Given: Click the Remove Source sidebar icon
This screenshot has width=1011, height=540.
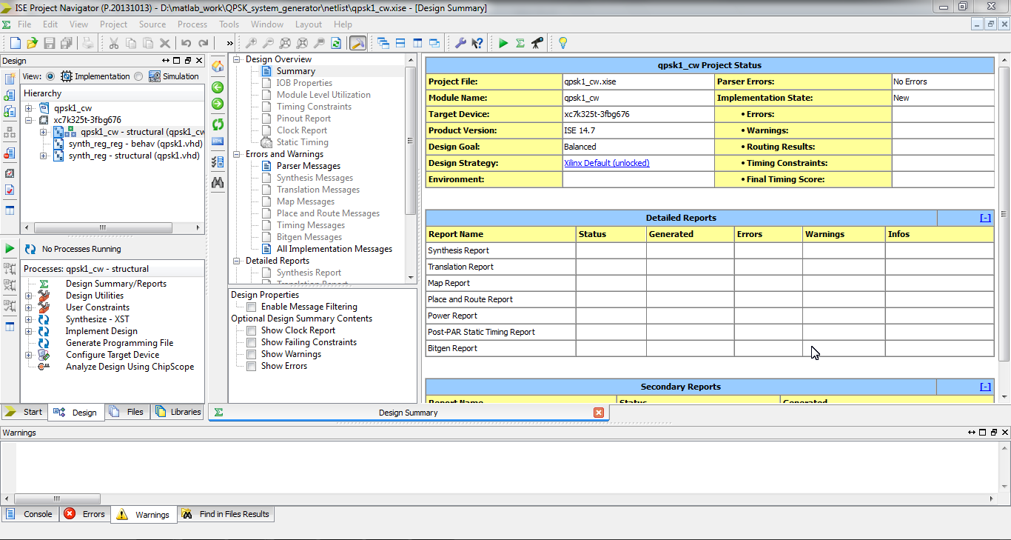Looking at the screenshot, I should 10,153.
